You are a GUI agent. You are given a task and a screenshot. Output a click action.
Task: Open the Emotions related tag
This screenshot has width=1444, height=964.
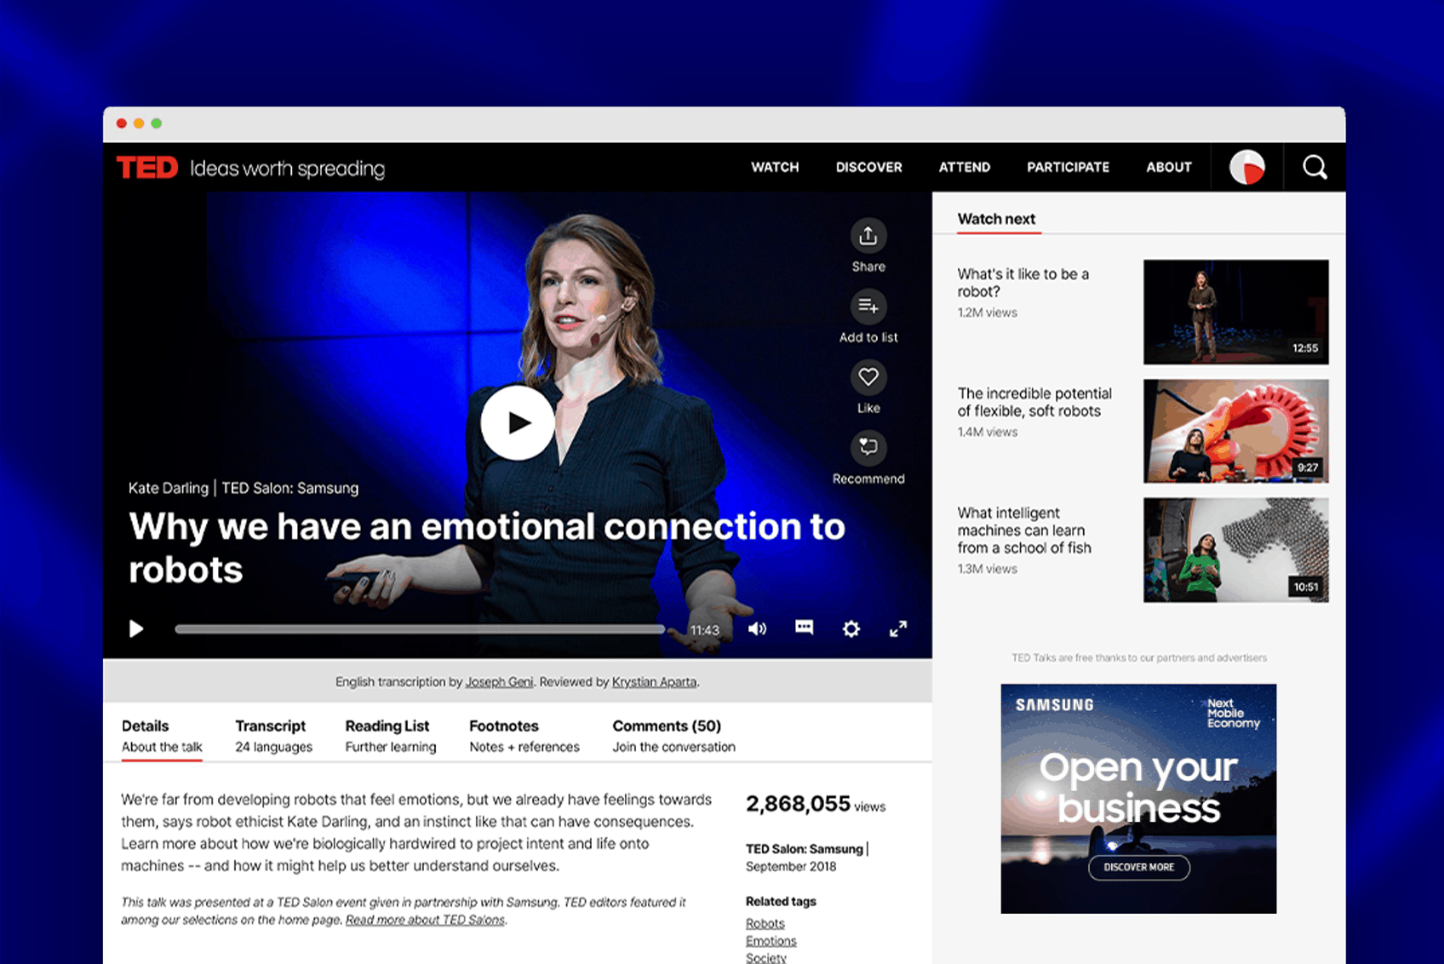(x=771, y=941)
